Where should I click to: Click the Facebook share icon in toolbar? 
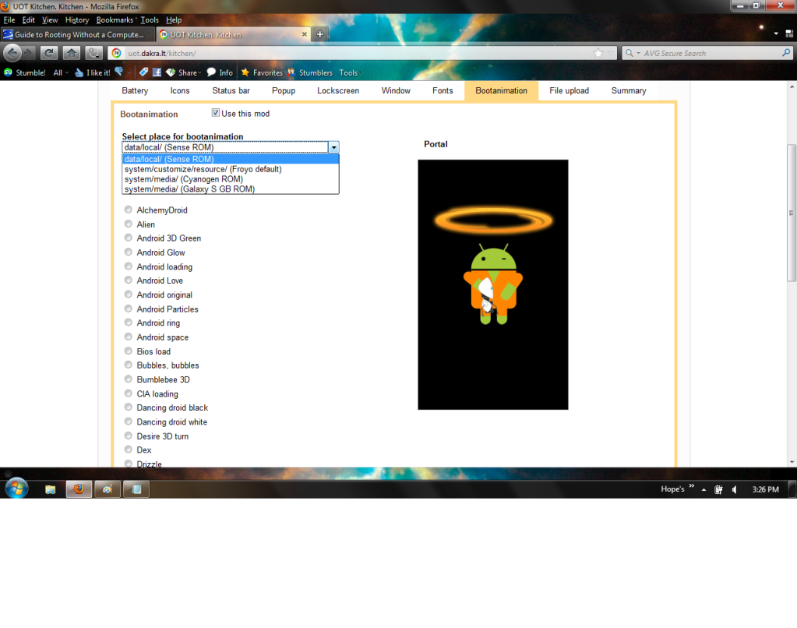point(157,72)
